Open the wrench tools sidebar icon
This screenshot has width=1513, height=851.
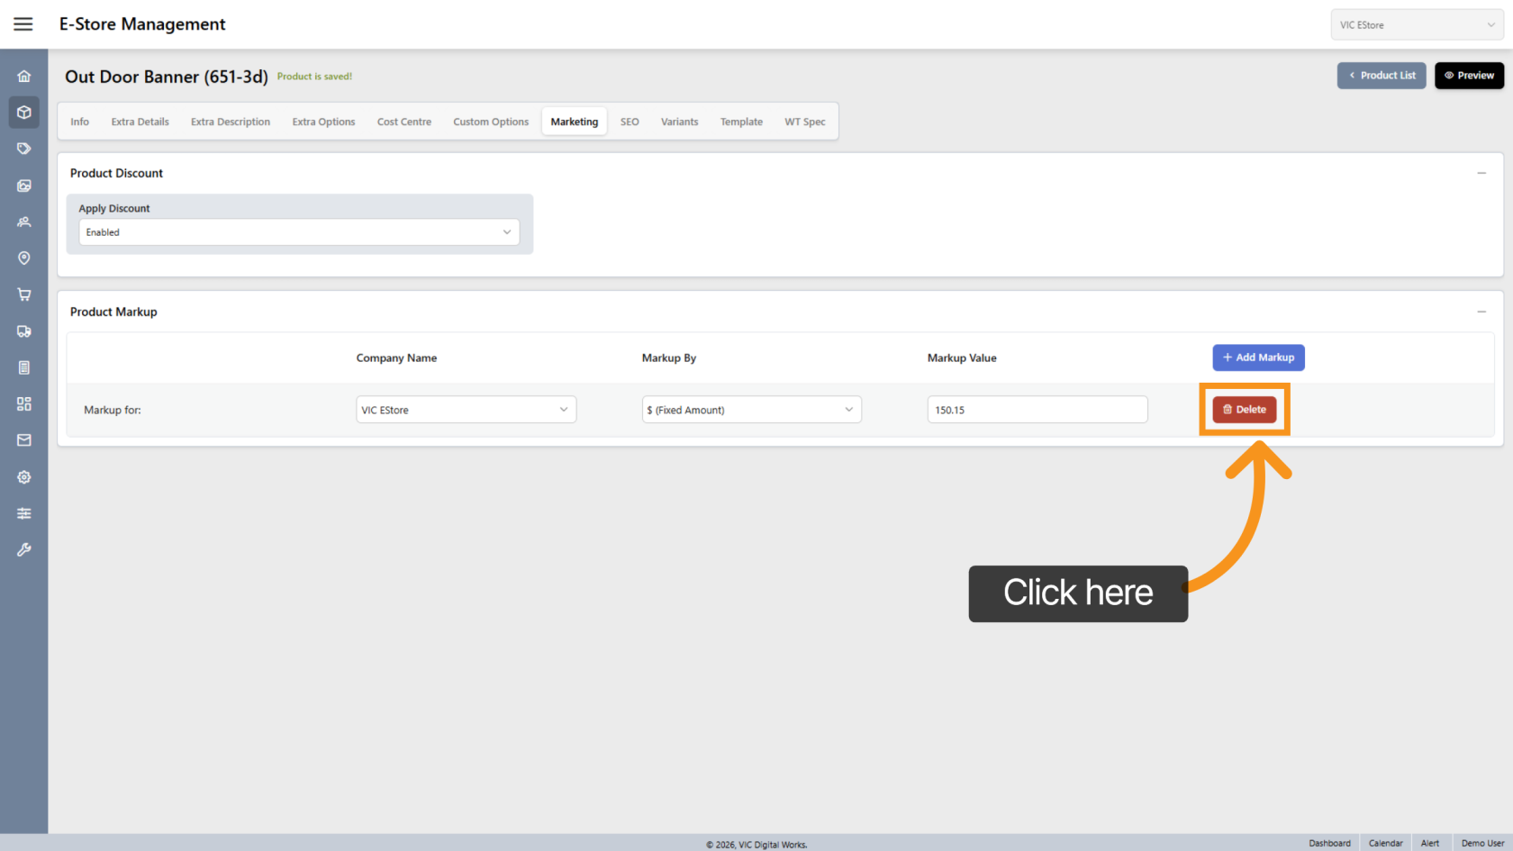[x=24, y=549]
